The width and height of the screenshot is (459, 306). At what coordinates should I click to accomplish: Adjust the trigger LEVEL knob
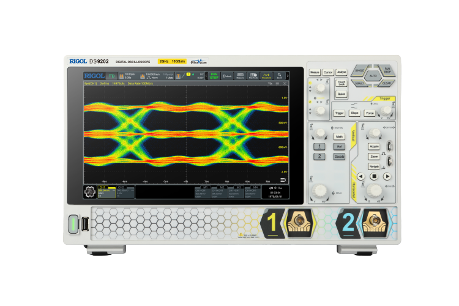(386, 111)
